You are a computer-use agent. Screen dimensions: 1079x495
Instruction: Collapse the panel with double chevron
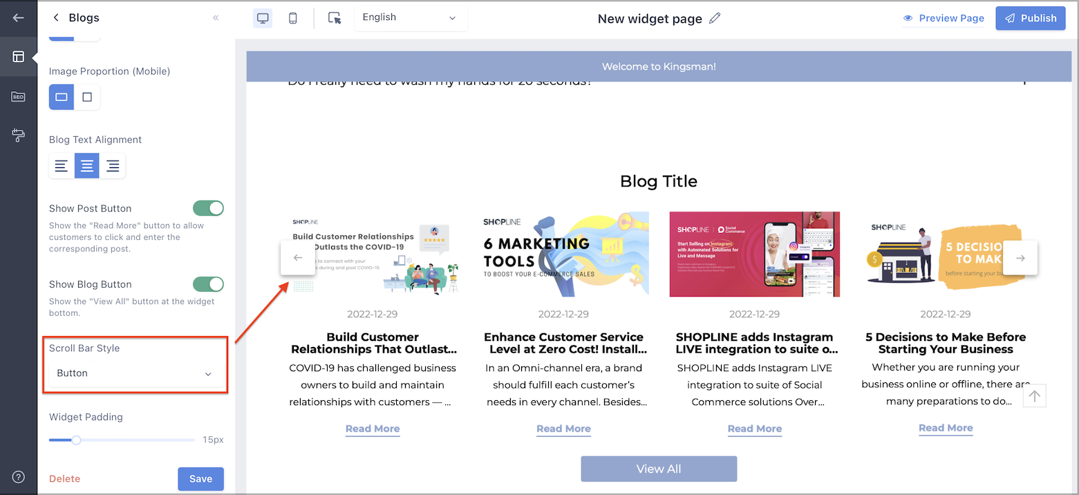tap(216, 18)
